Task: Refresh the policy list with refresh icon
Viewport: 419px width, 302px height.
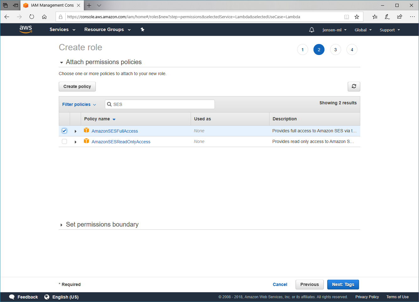Action: 354,86
